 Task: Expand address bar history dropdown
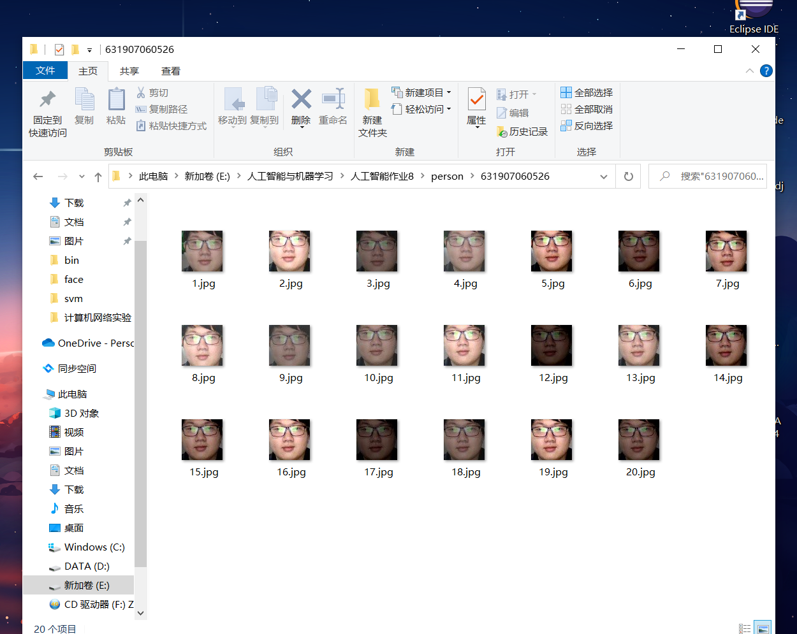pyautogui.click(x=604, y=177)
